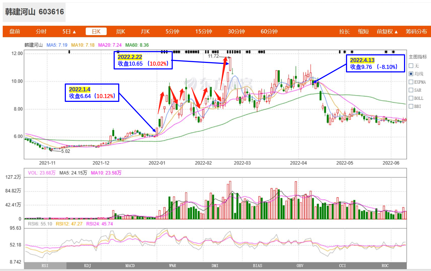Open the 60分钟 chart tab
The height and width of the screenshot is (271, 431).
tap(269, 32)
